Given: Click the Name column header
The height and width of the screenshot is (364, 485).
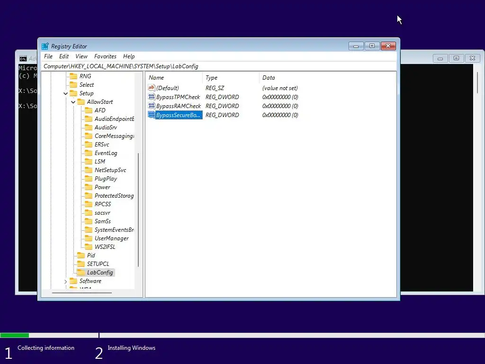Looking at the screenshot, I should 174,78.
